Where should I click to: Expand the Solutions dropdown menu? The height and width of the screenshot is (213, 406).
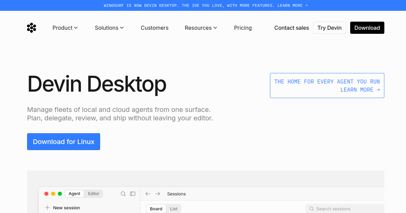pos(109,28)
